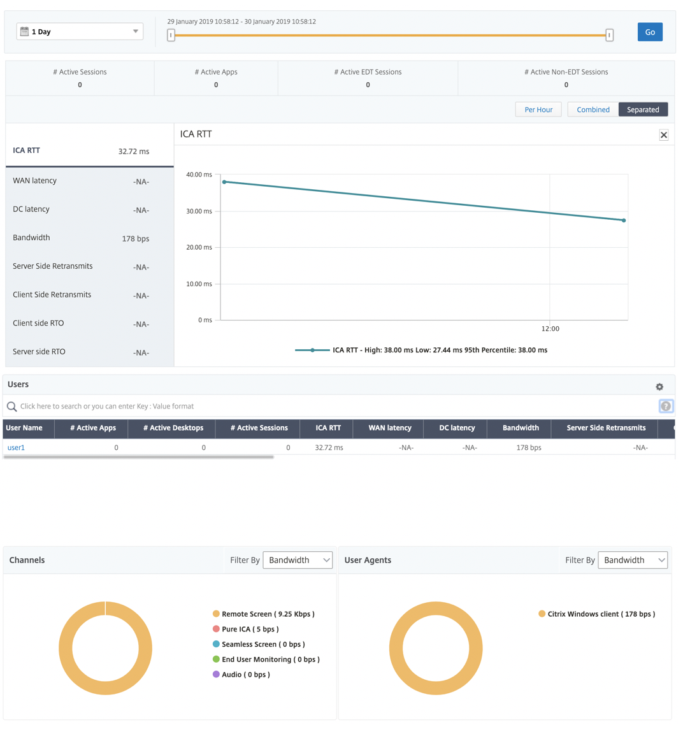Open the 1 Day time range dropdown

80,32
